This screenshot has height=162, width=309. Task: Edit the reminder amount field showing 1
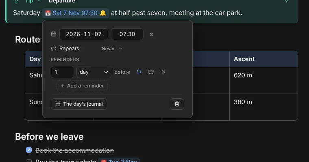(62, 72)
